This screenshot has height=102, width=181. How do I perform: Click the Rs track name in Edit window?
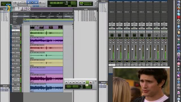pos(15,60)
